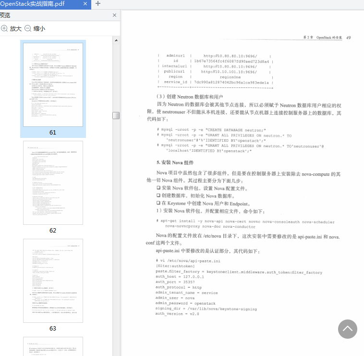Click the 'auth_host = 127.0.0.1' line

coord(180,277)
